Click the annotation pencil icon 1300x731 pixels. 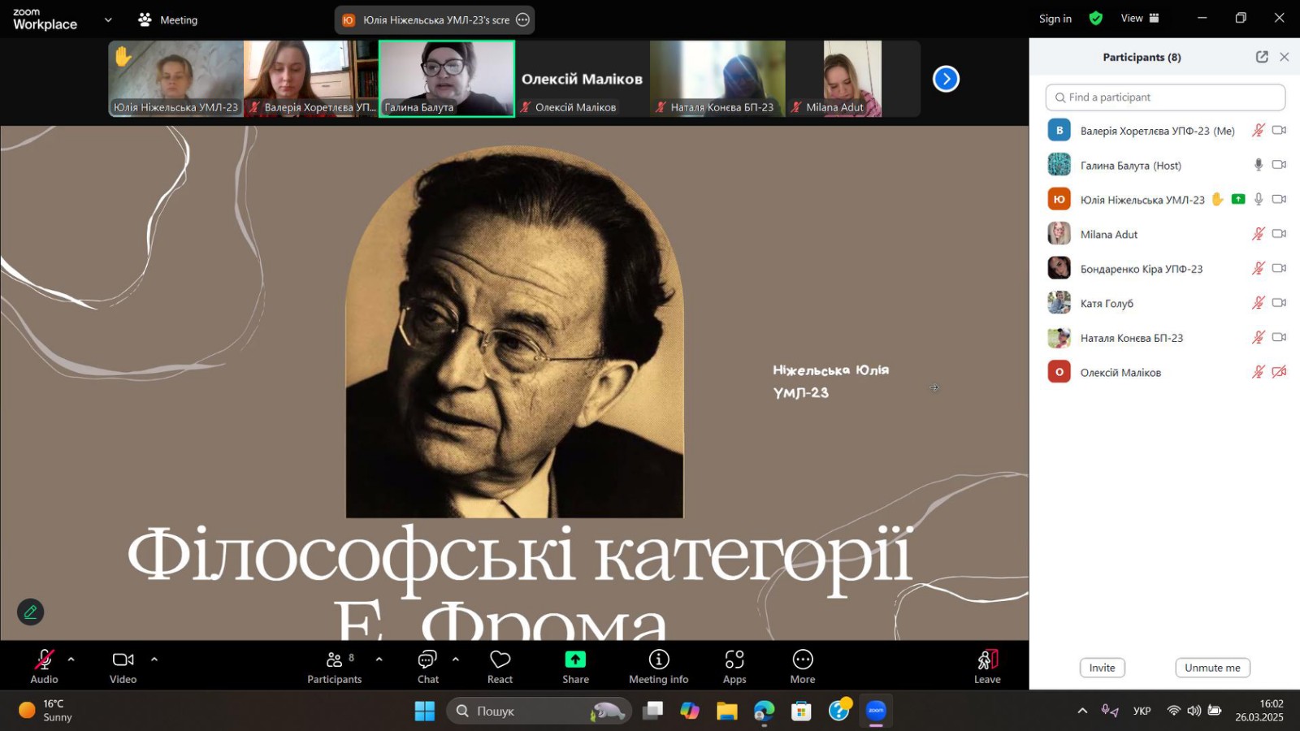click(x=30, y=612)
